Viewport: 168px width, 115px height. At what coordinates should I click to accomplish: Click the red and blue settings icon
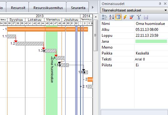click(x=132, y=17)
